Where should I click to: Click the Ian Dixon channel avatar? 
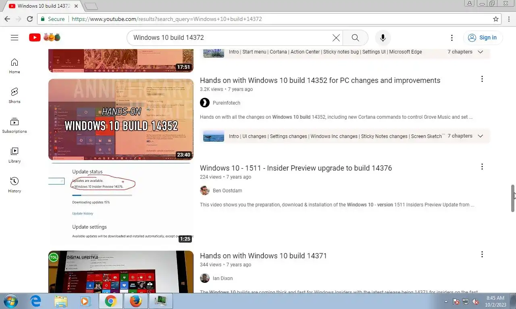205,278
